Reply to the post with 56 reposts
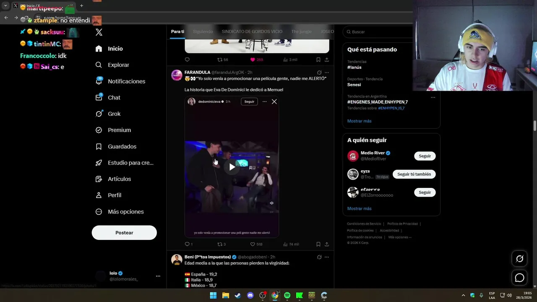Image resolution: width=537 pixels, height=302 pixels. pos(187,60)
